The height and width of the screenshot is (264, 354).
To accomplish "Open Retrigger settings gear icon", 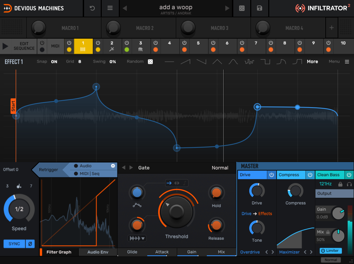I will pyautogui.click(x=113, y=166).
